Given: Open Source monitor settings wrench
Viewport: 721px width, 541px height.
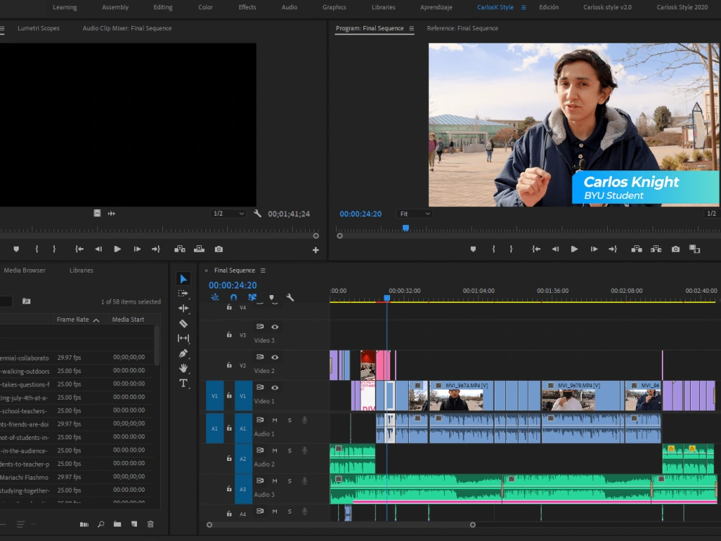Looking at the screenshot, I should point(257,214).
